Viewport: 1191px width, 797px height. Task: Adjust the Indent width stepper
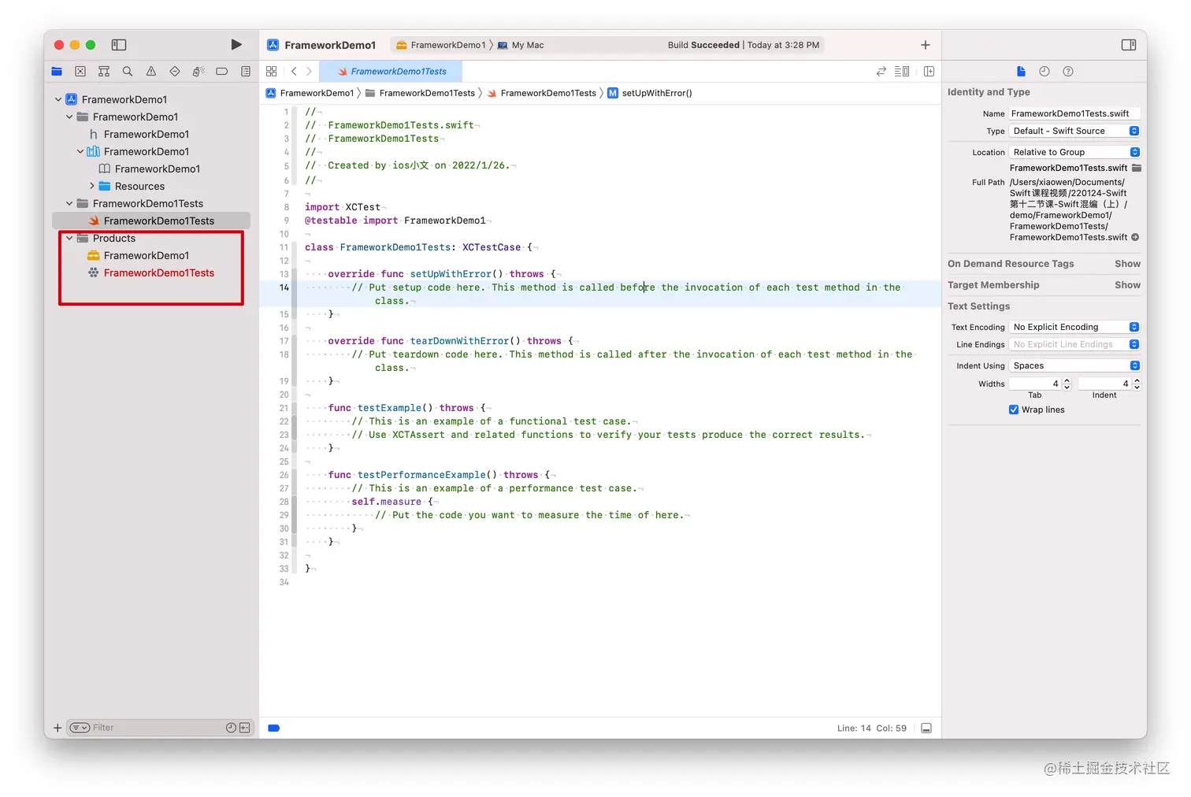[x=1137, y=384]
